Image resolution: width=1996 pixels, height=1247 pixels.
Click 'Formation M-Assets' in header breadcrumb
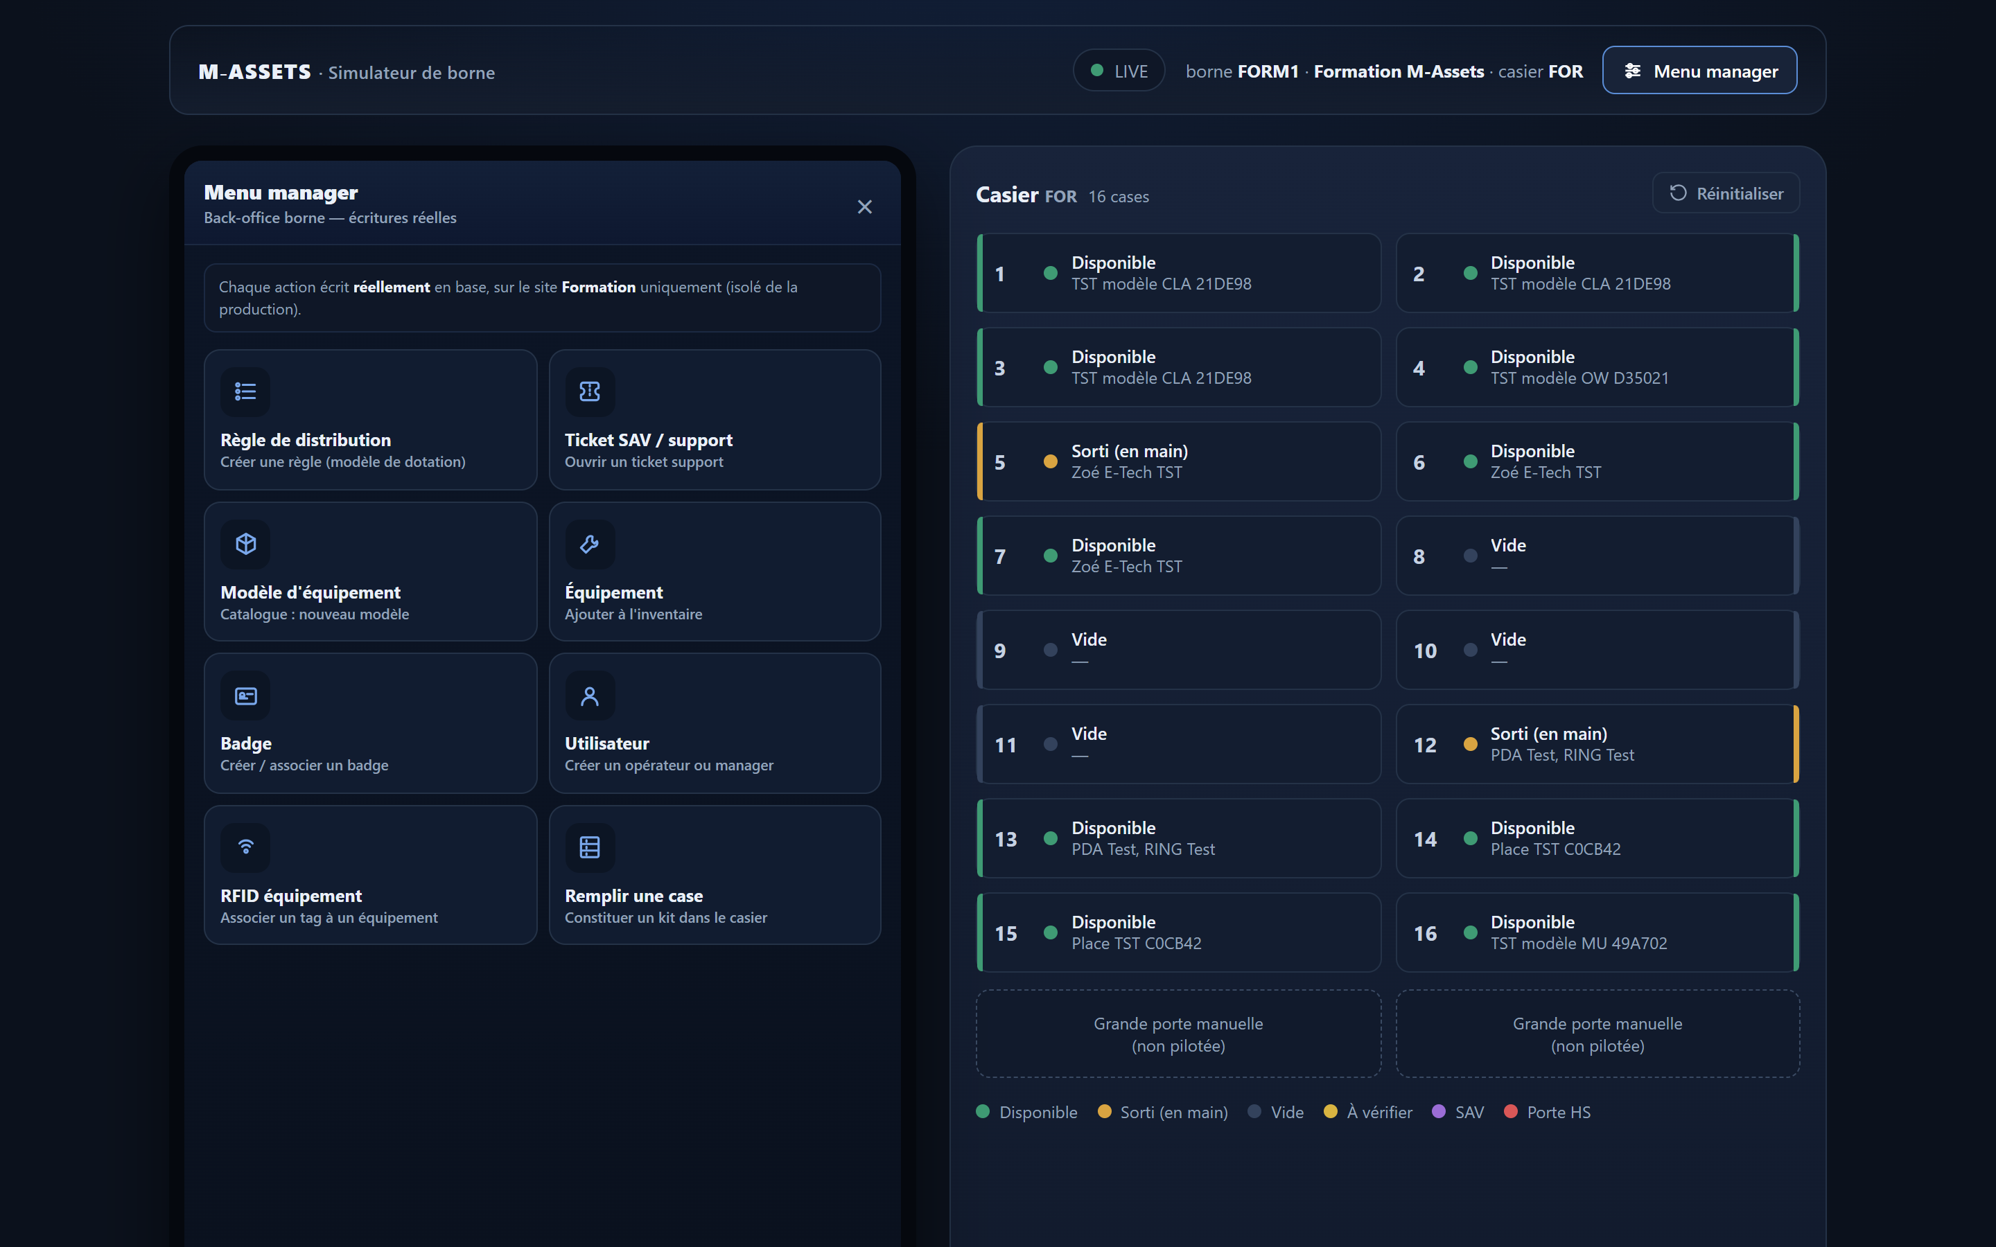1399,72
